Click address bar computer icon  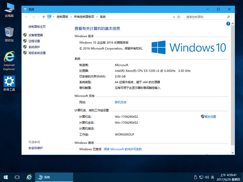click(x=49, y=17)
